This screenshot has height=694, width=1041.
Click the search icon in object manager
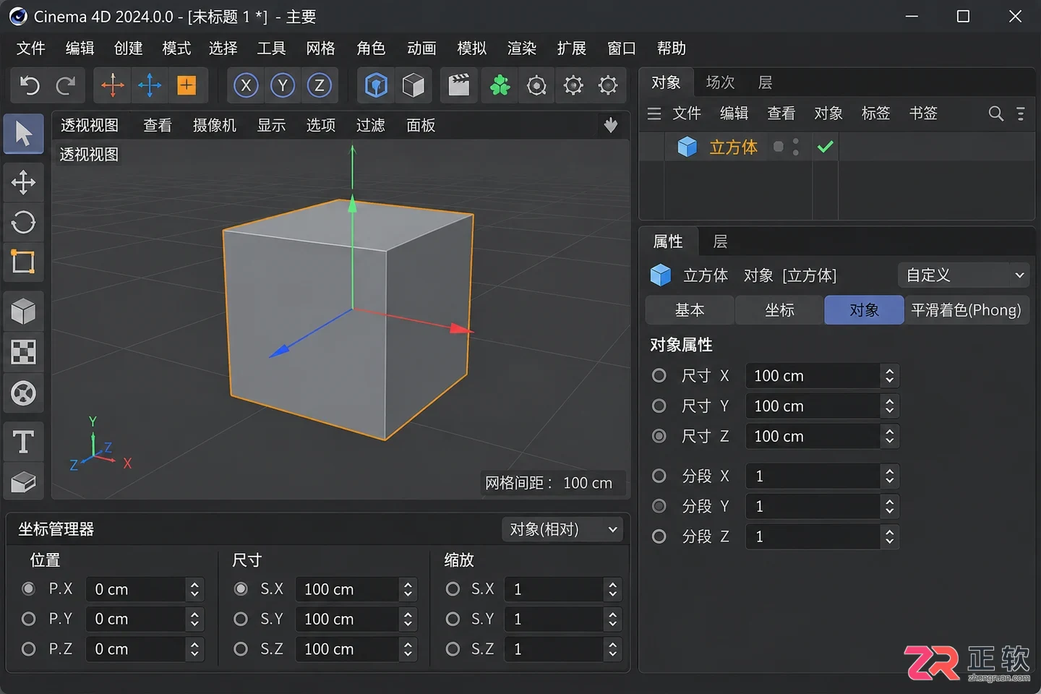tap(995, 113)
